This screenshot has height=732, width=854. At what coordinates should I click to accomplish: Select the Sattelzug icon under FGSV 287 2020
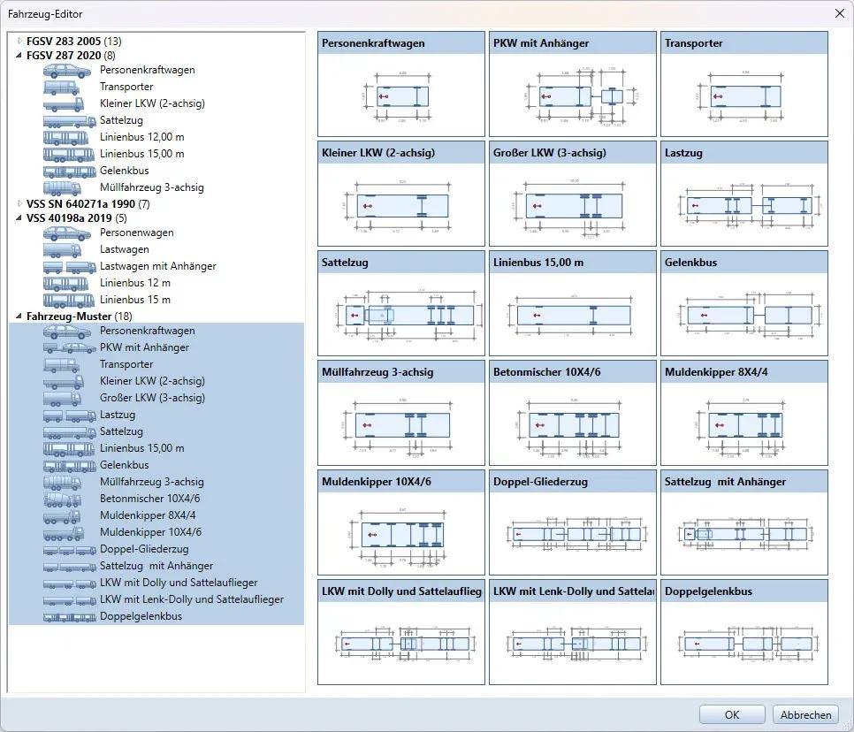(x=69, y=120)
